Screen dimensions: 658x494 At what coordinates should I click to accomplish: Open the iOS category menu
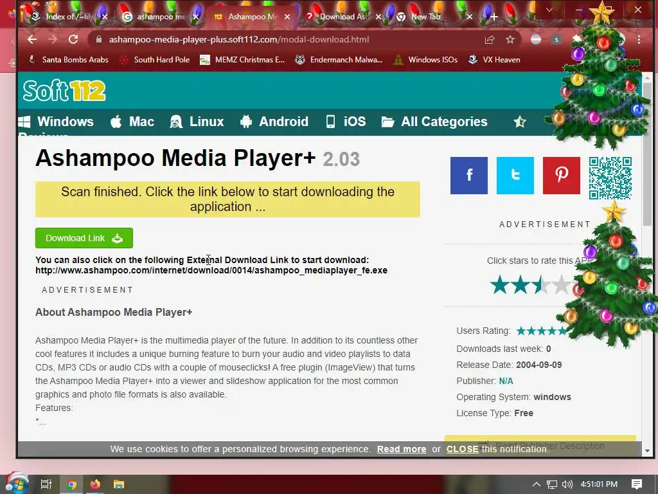point(346,122)
